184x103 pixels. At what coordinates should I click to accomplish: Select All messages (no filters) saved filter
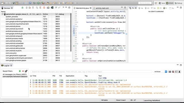[x=15, y=74]
